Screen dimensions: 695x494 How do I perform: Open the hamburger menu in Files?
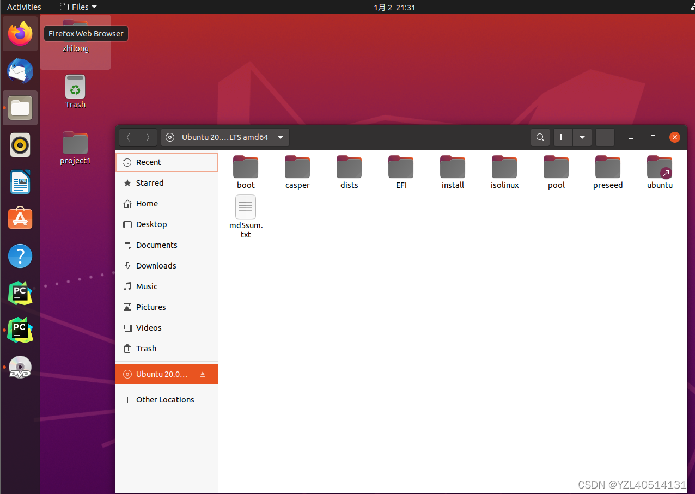pyautogui.click(x=605, y=137)
